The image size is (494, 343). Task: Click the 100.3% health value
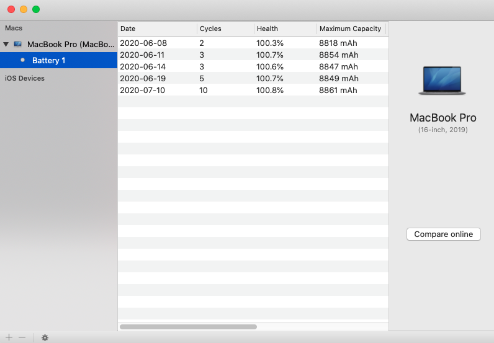coord(270,43)
